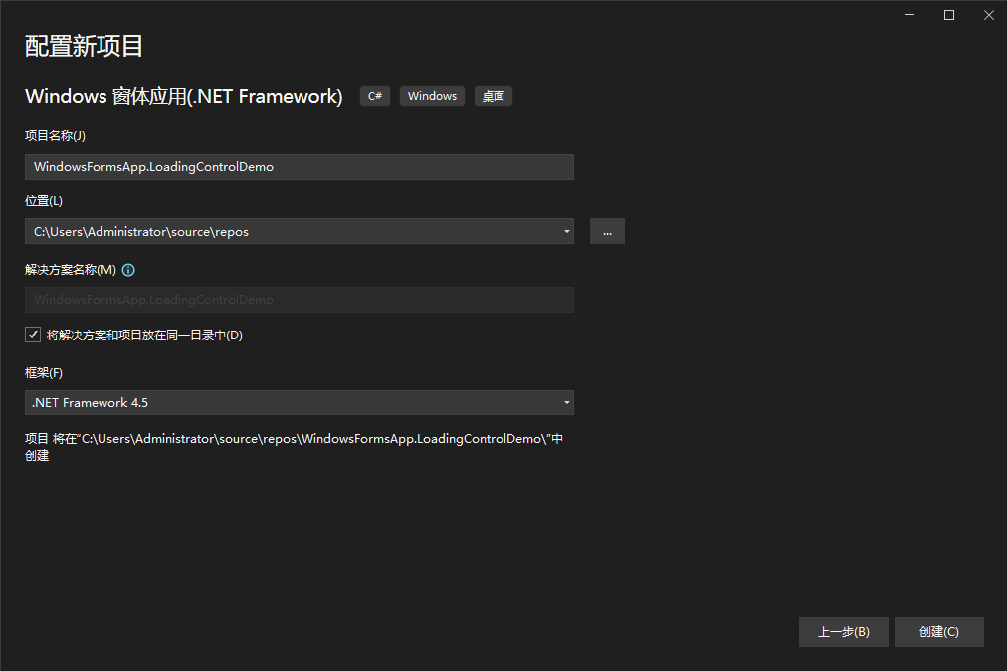Focus the 项目名称 project name field
This screenshot has height=671, width=1007.
[300, 167]
